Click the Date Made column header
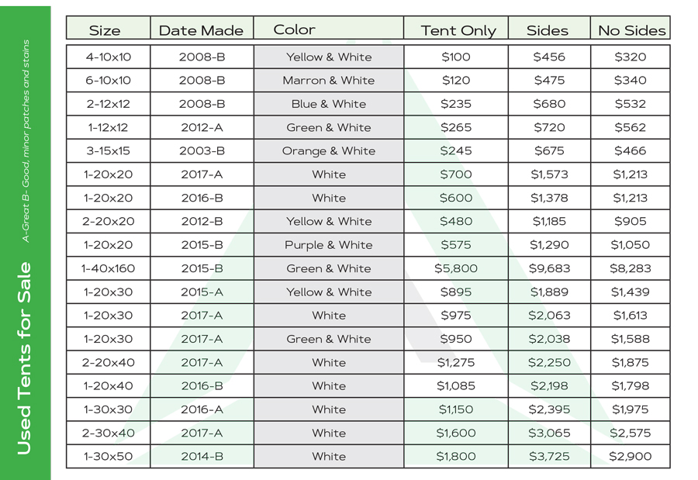 click(x=201, y=30)
